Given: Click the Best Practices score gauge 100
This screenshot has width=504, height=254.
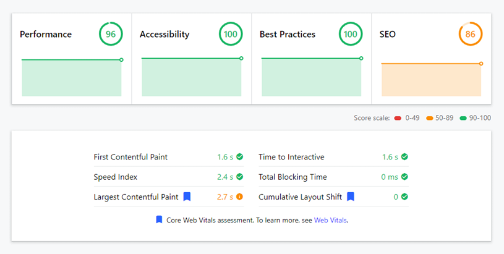Looking at the screenshot, I should 351,34.
